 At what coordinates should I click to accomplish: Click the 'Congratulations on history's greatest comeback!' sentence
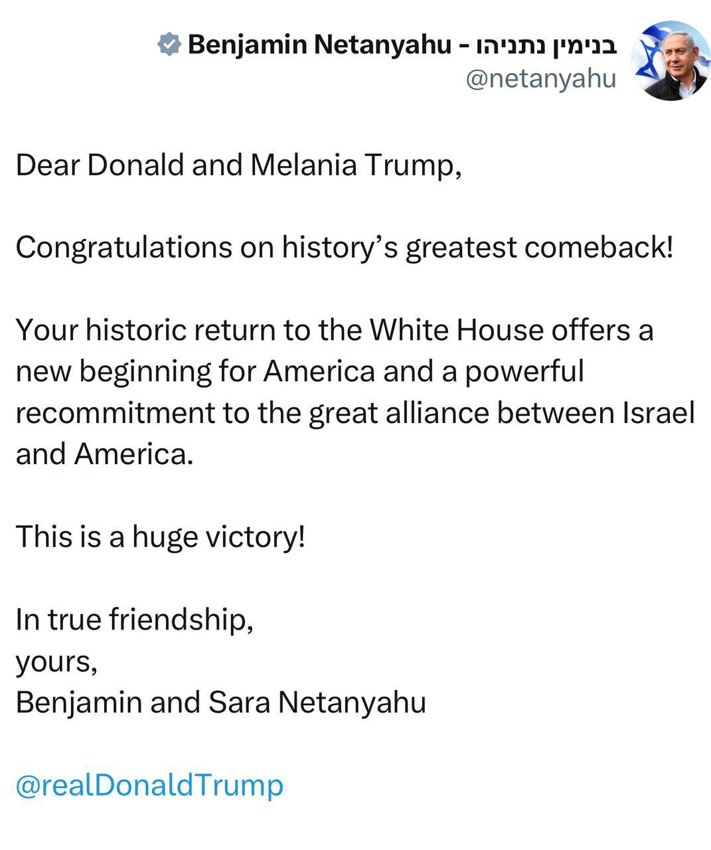point(345,247)
